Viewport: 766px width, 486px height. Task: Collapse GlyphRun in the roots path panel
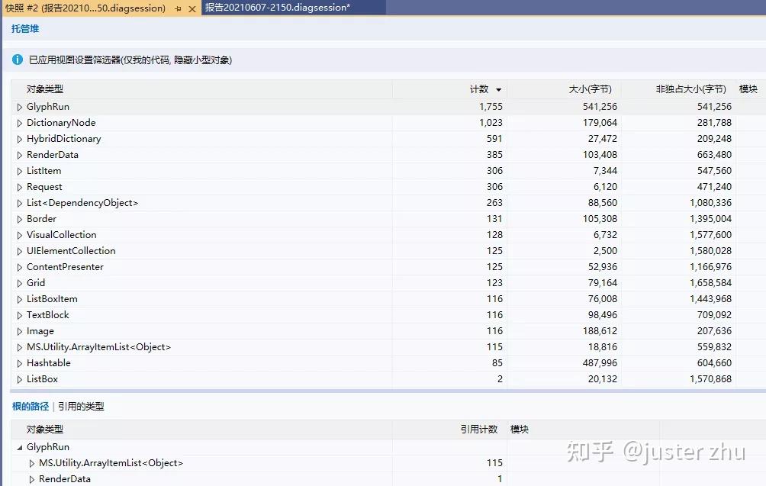pyautogui.click(x=18, y=446)
